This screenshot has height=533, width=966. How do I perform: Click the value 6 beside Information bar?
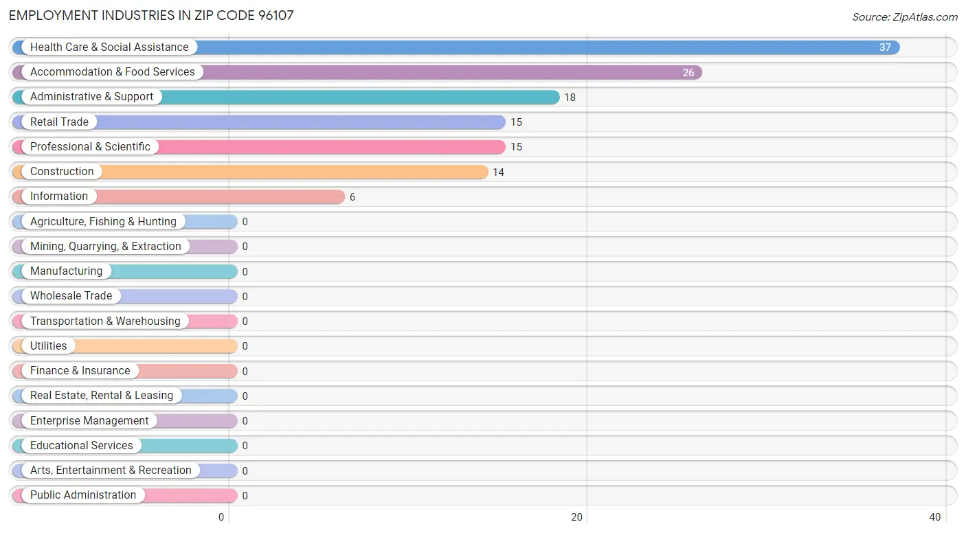coord(352,197)
